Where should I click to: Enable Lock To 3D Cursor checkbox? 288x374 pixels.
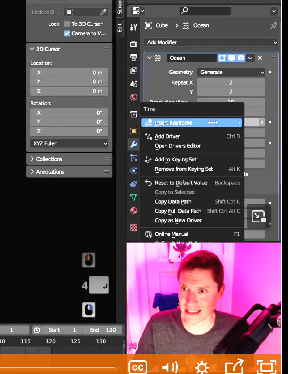click(x=67, y=24)
